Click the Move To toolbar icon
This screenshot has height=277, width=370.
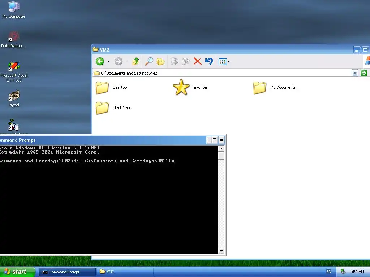[175, 61]
